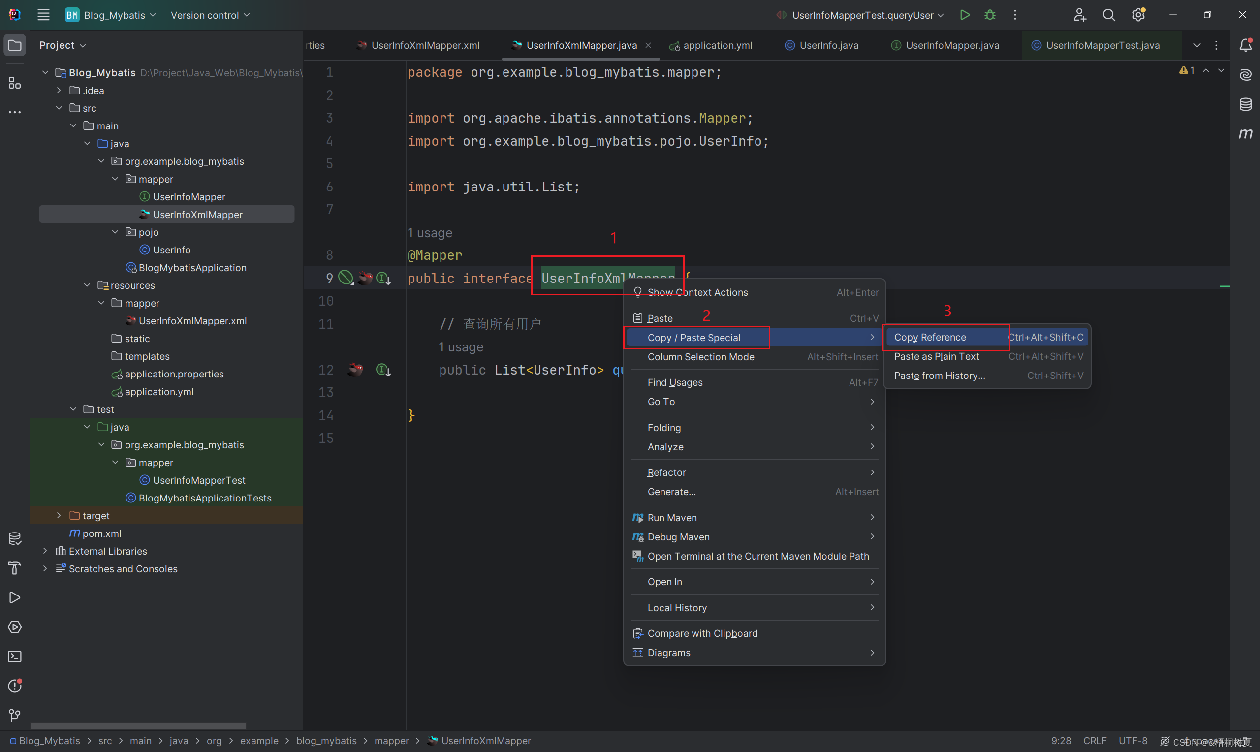Click the no-bean gutter icon on line 9
Screen dimensions: 1260x752
[346, 278]
